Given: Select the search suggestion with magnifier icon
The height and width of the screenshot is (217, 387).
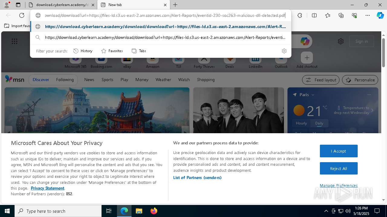Looking at the screenshot, I should click(161, 37).
